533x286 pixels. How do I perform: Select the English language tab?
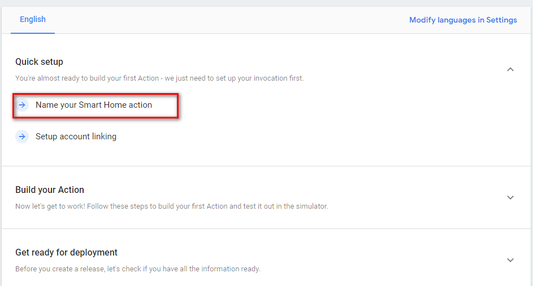33,20
